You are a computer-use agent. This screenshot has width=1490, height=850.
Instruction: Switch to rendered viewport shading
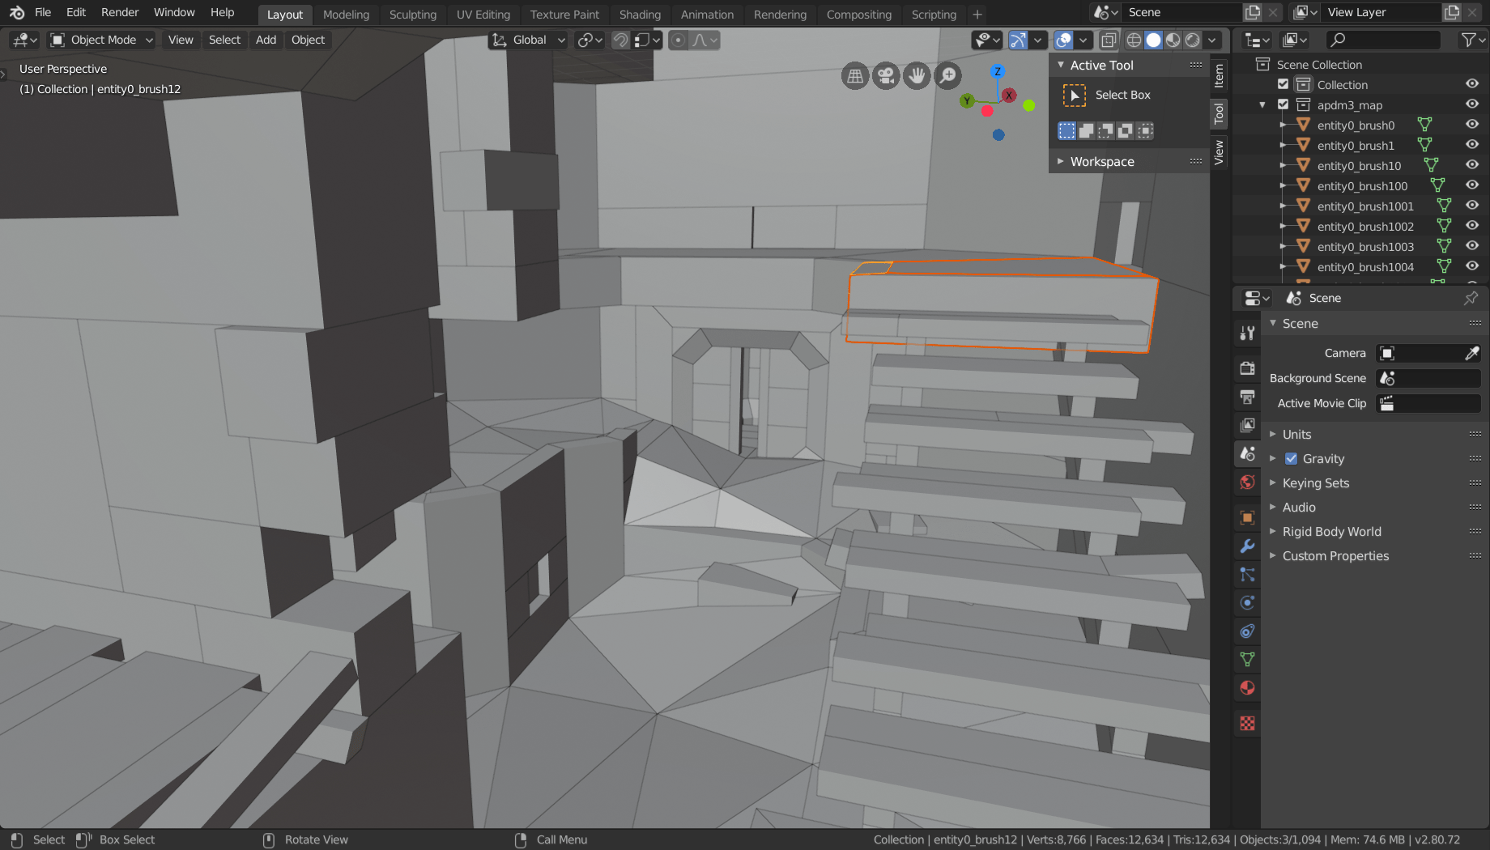[1192, 40]
